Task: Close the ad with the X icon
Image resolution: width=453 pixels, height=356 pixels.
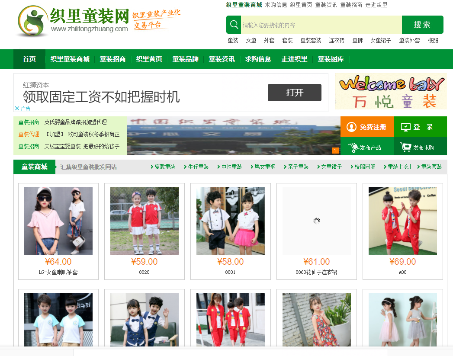Action: coord(17,108)
